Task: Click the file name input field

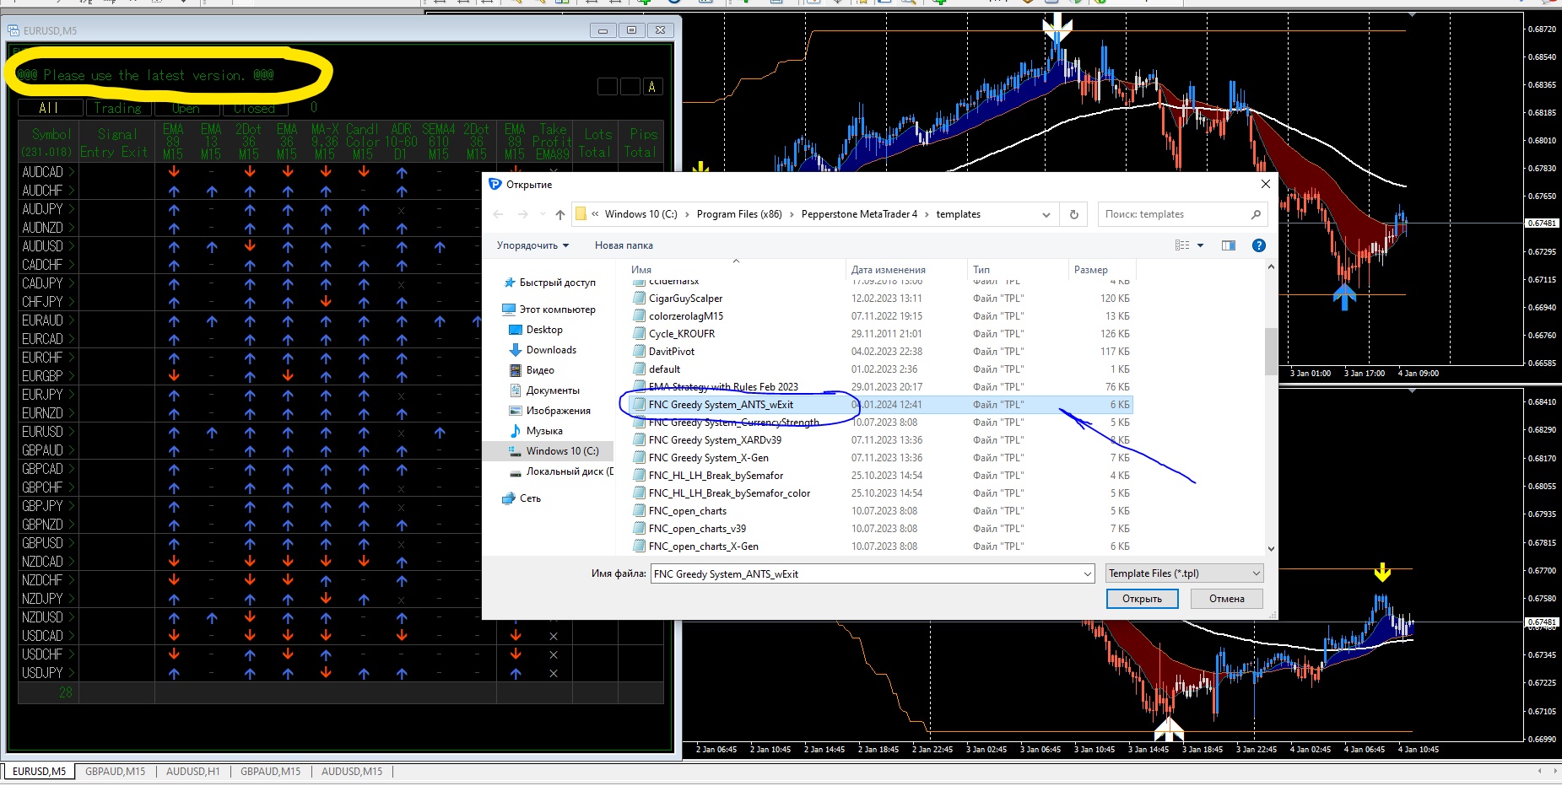Action: [x=861, y=574]
